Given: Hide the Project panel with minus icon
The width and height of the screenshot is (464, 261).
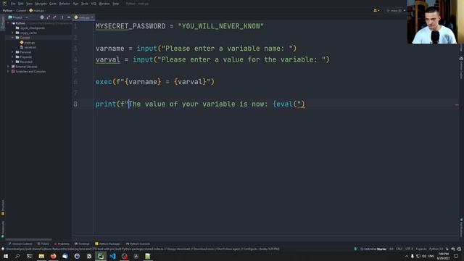Looking at the screenshot, I should tap(69, 17).
